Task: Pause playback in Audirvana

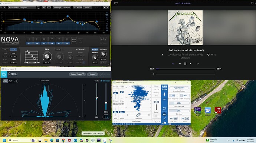Action: tap(185, 64)
